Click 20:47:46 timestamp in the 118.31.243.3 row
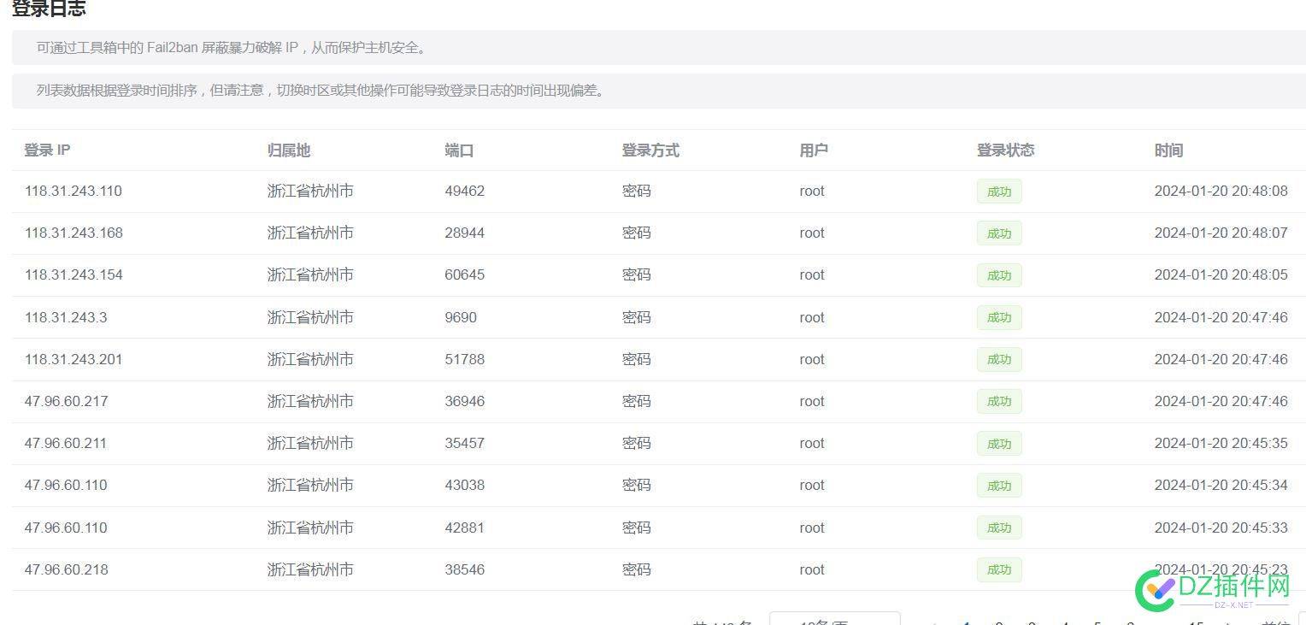 point(1221,318)
